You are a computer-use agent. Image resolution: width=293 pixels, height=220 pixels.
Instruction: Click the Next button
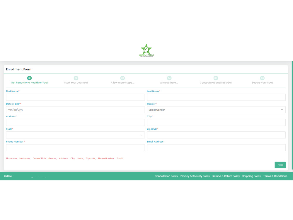(280, 165)
